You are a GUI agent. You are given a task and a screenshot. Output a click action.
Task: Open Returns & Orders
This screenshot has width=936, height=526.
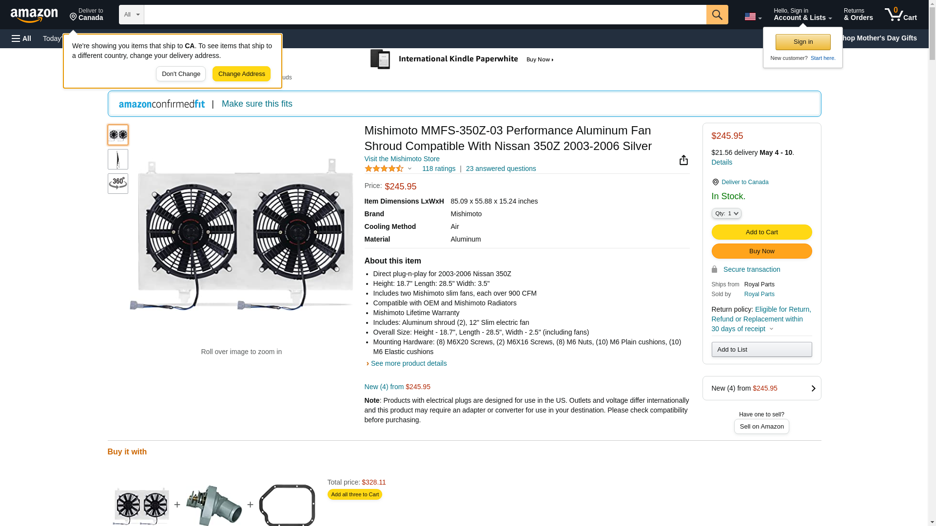pos(858,15)
